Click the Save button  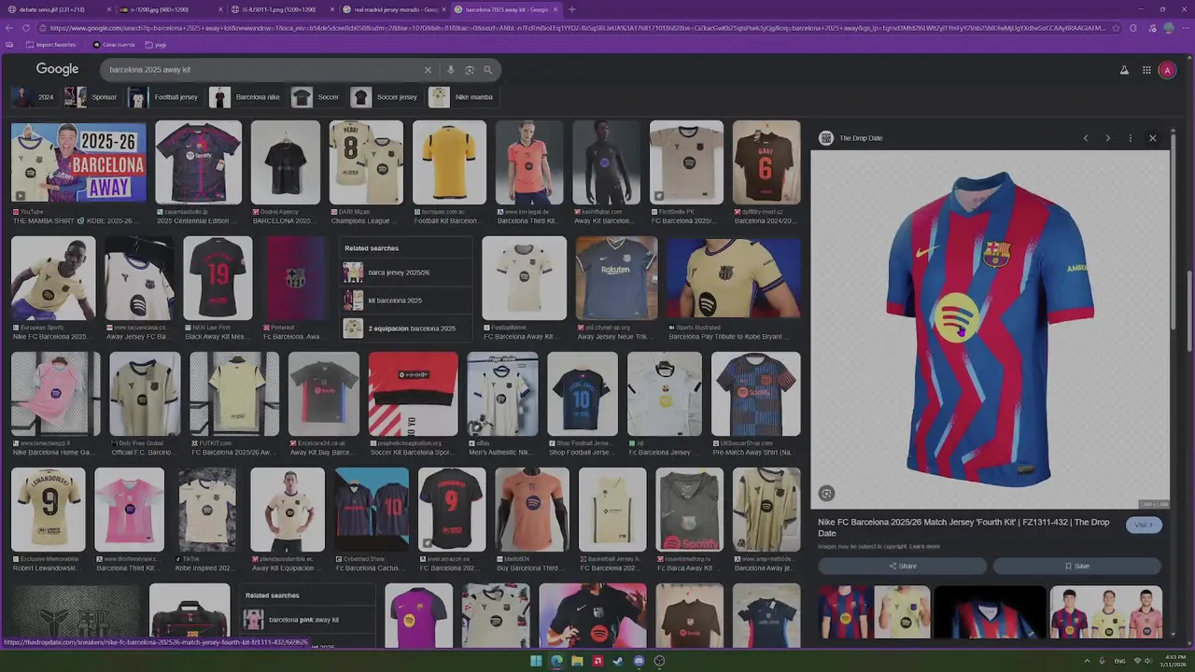1076,566
